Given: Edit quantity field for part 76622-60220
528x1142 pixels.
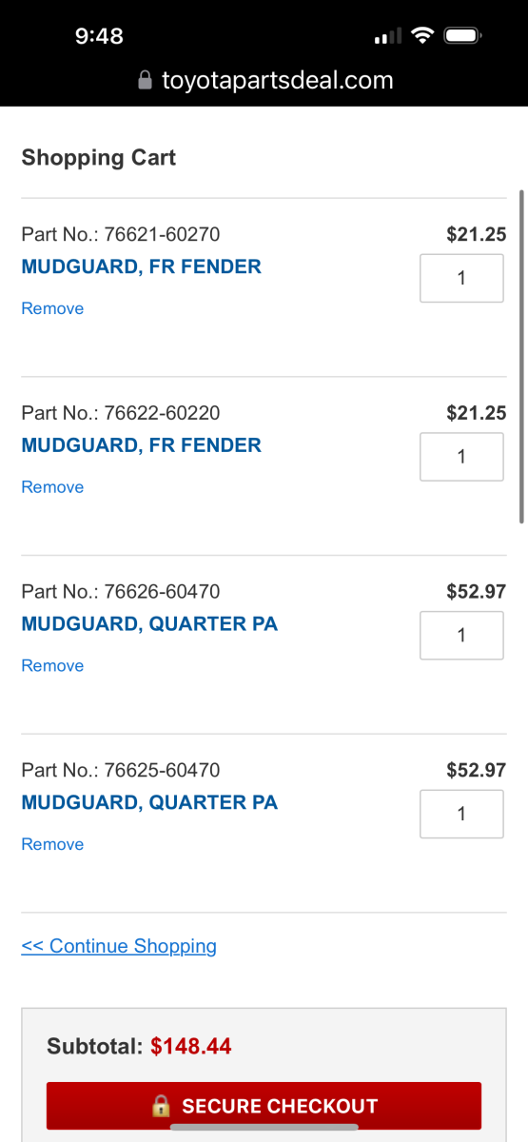Looking at the screenshot, I should click(461, 457).
